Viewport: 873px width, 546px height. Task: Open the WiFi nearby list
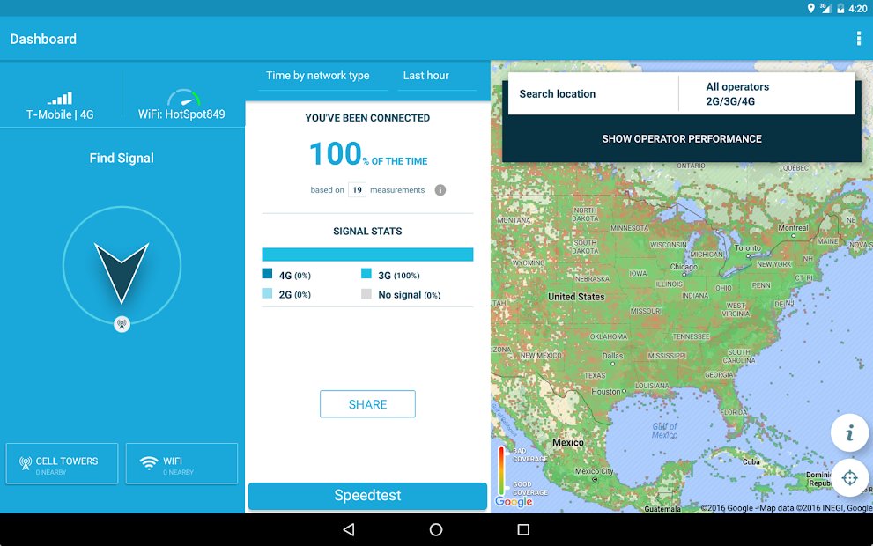tap(181, 464)
